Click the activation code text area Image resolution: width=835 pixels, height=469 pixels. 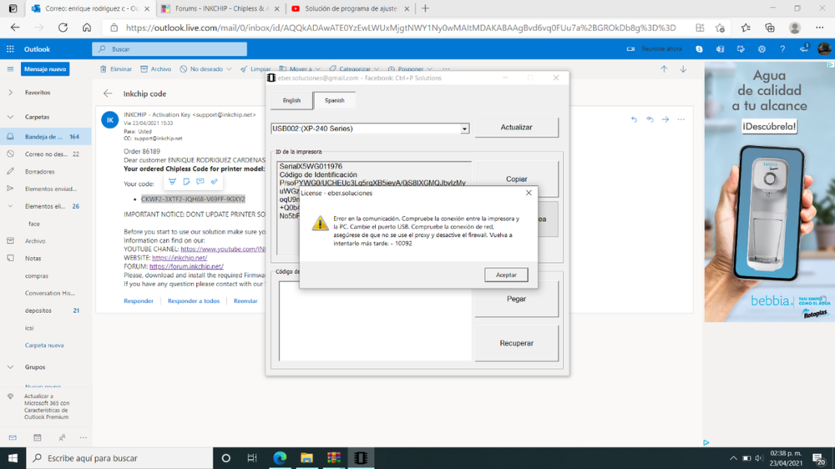tap(375, 321)
